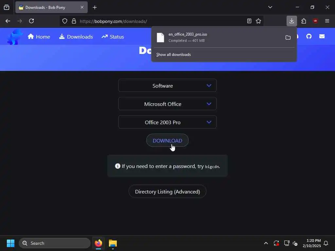Image resolution: width=335 pixels, height=251 pixels.
Task: Click the taskbar Search box
Action: 55,243
